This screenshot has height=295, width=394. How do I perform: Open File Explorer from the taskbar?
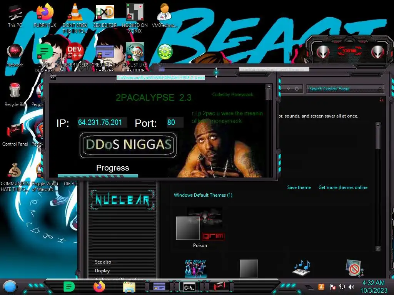[x=129, y=287]
